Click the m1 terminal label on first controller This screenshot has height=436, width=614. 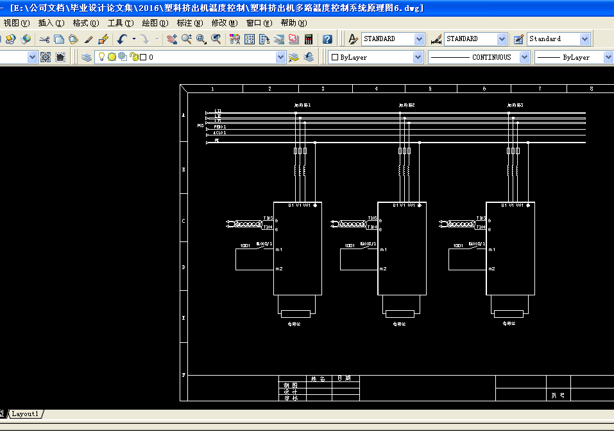coord(279,250)
